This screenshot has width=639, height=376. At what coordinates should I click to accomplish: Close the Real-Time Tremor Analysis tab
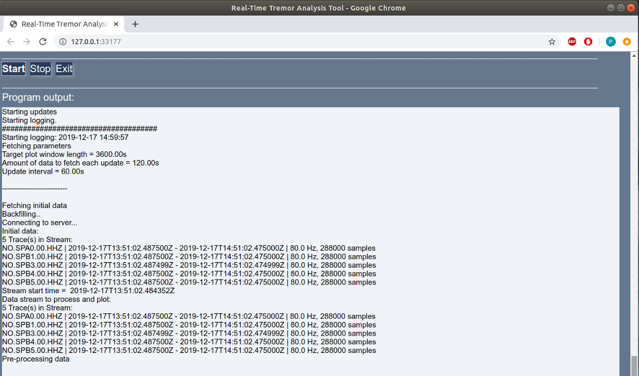click(115, 23)
